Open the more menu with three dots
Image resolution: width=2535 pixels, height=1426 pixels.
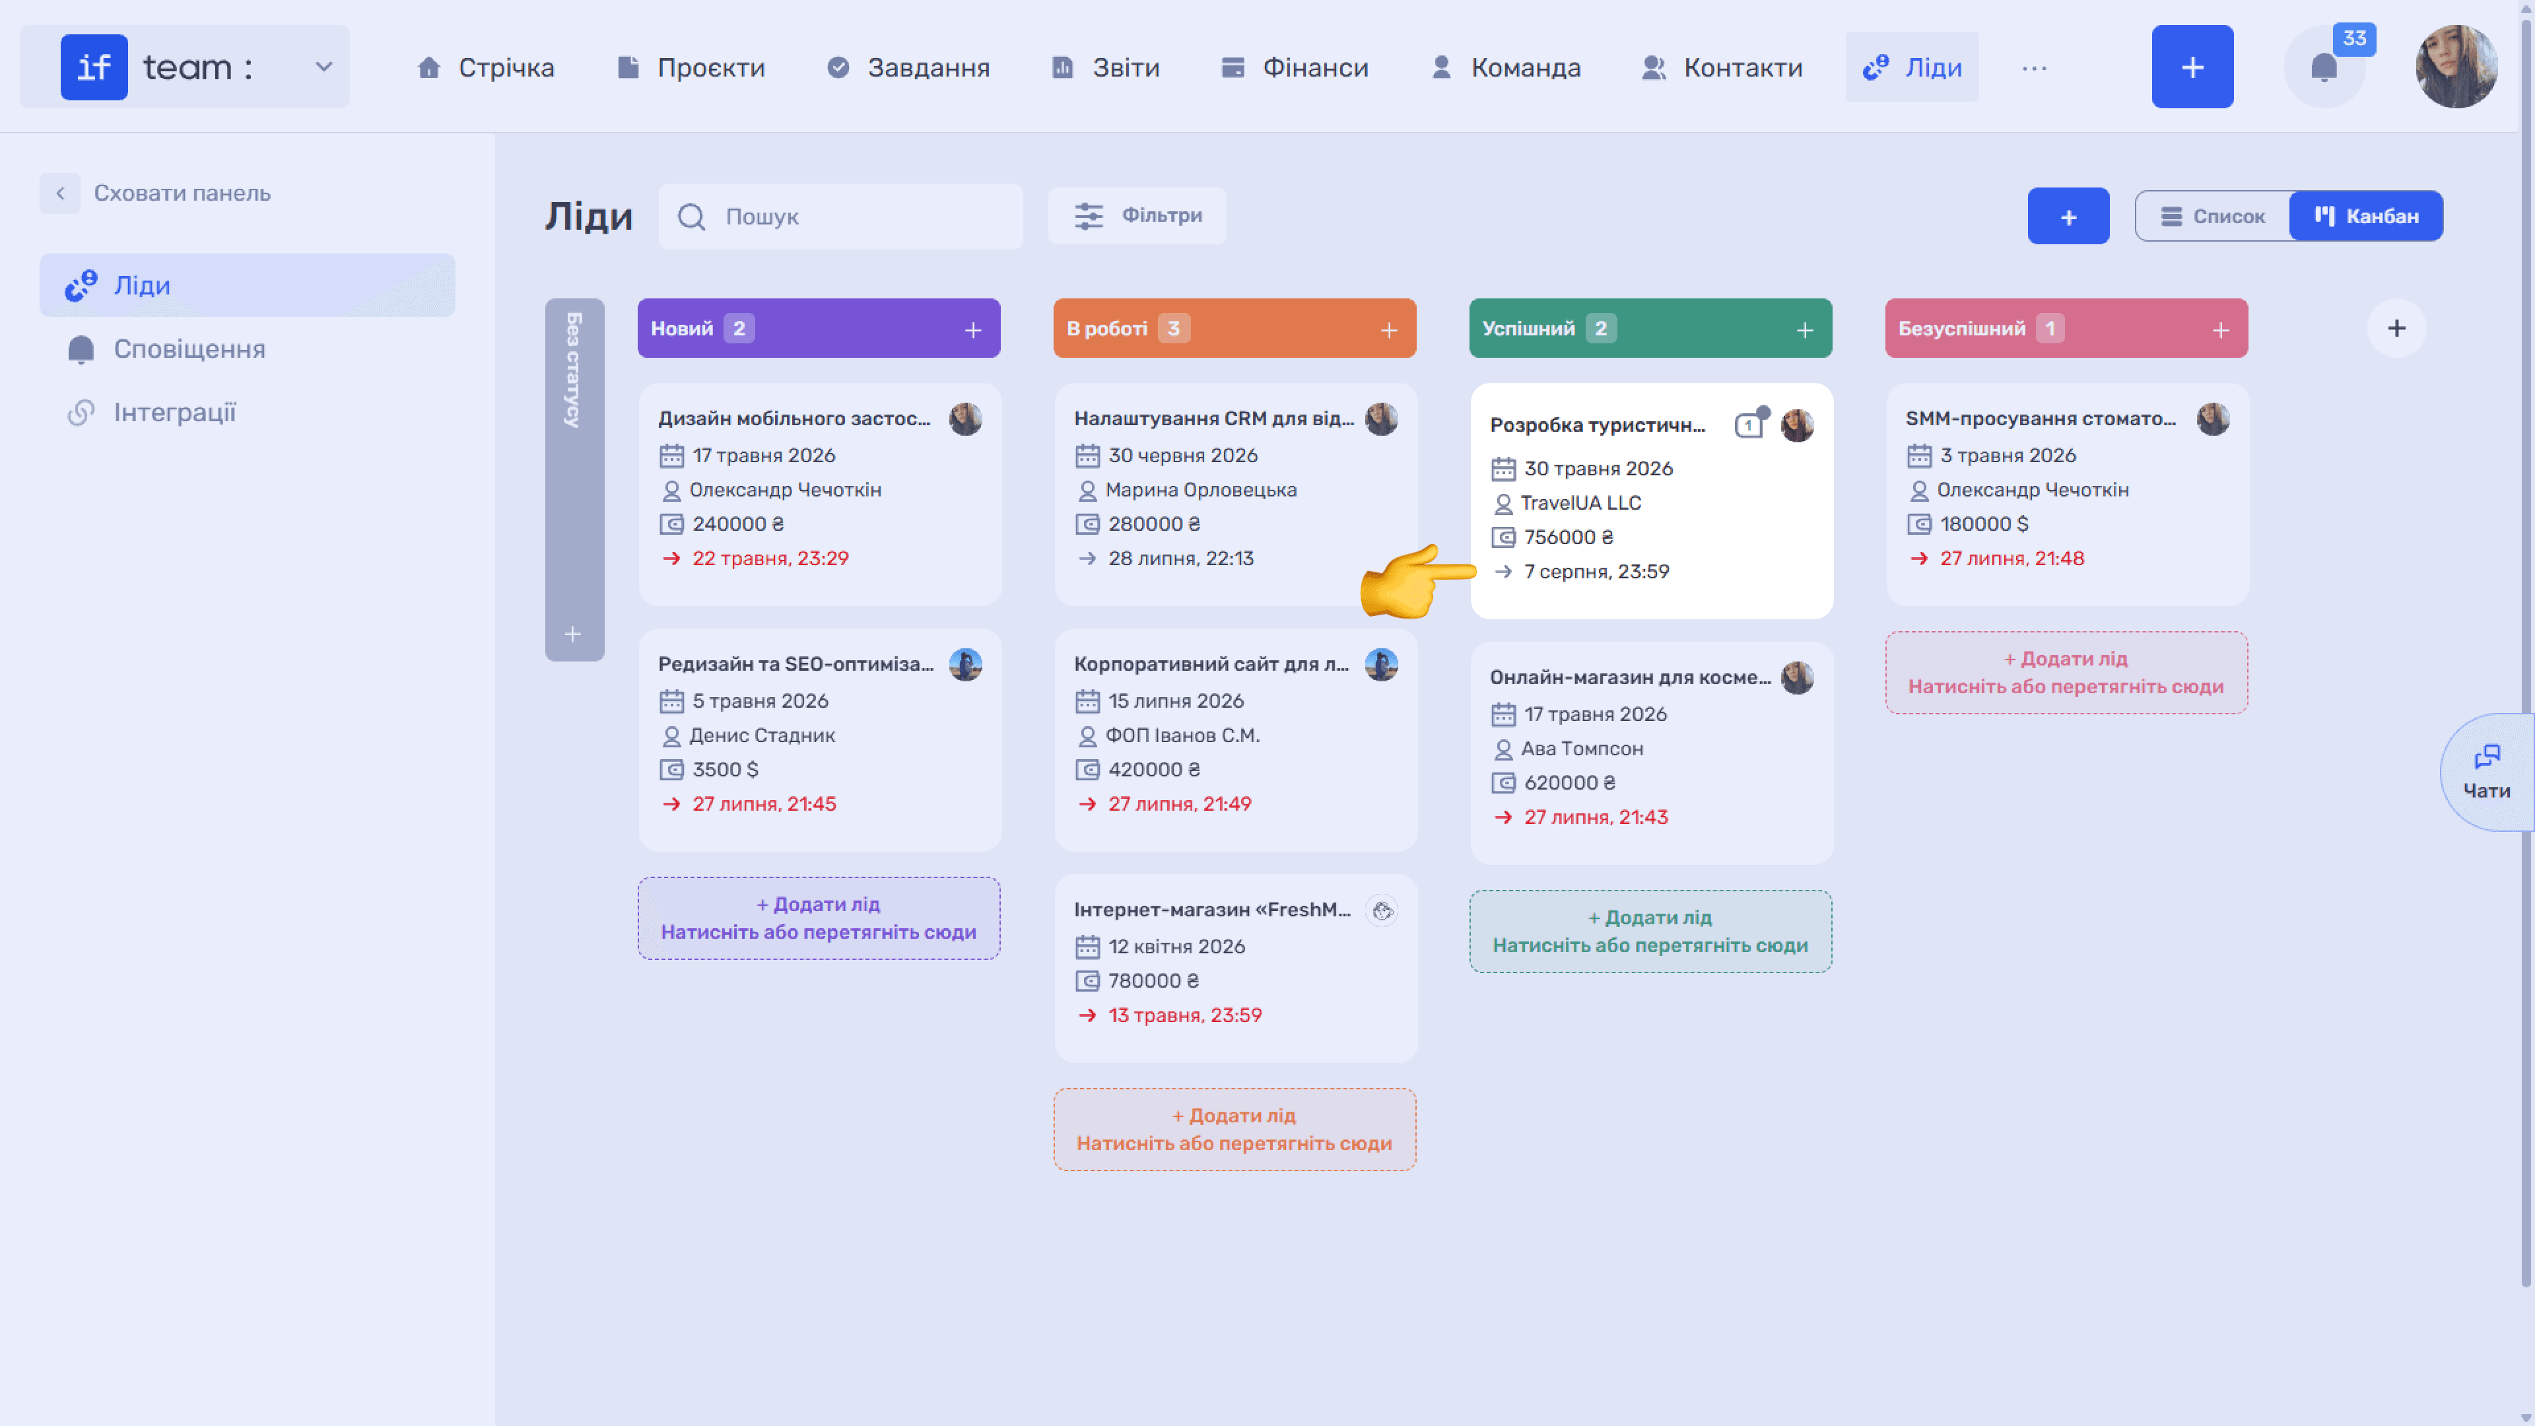(x=2034, y=68)
